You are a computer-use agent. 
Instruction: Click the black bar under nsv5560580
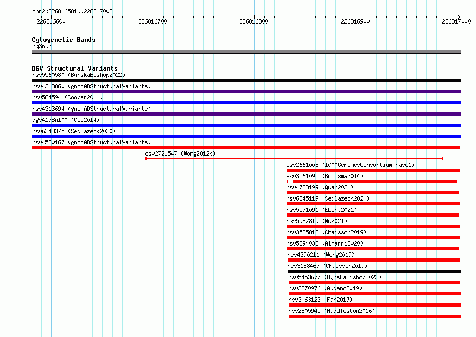click(x=246, y=80)
